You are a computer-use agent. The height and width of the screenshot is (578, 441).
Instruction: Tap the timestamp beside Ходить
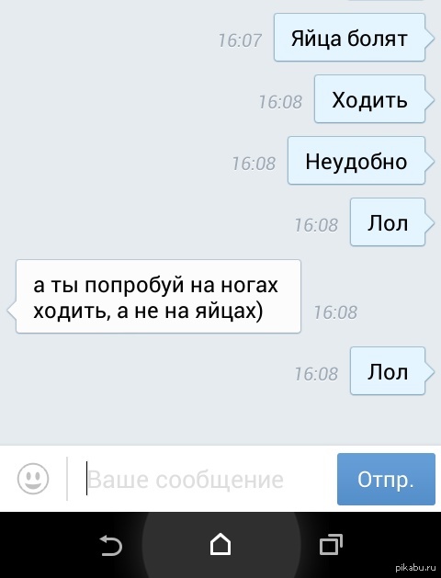pyautogui.click(x=280, y=102)
